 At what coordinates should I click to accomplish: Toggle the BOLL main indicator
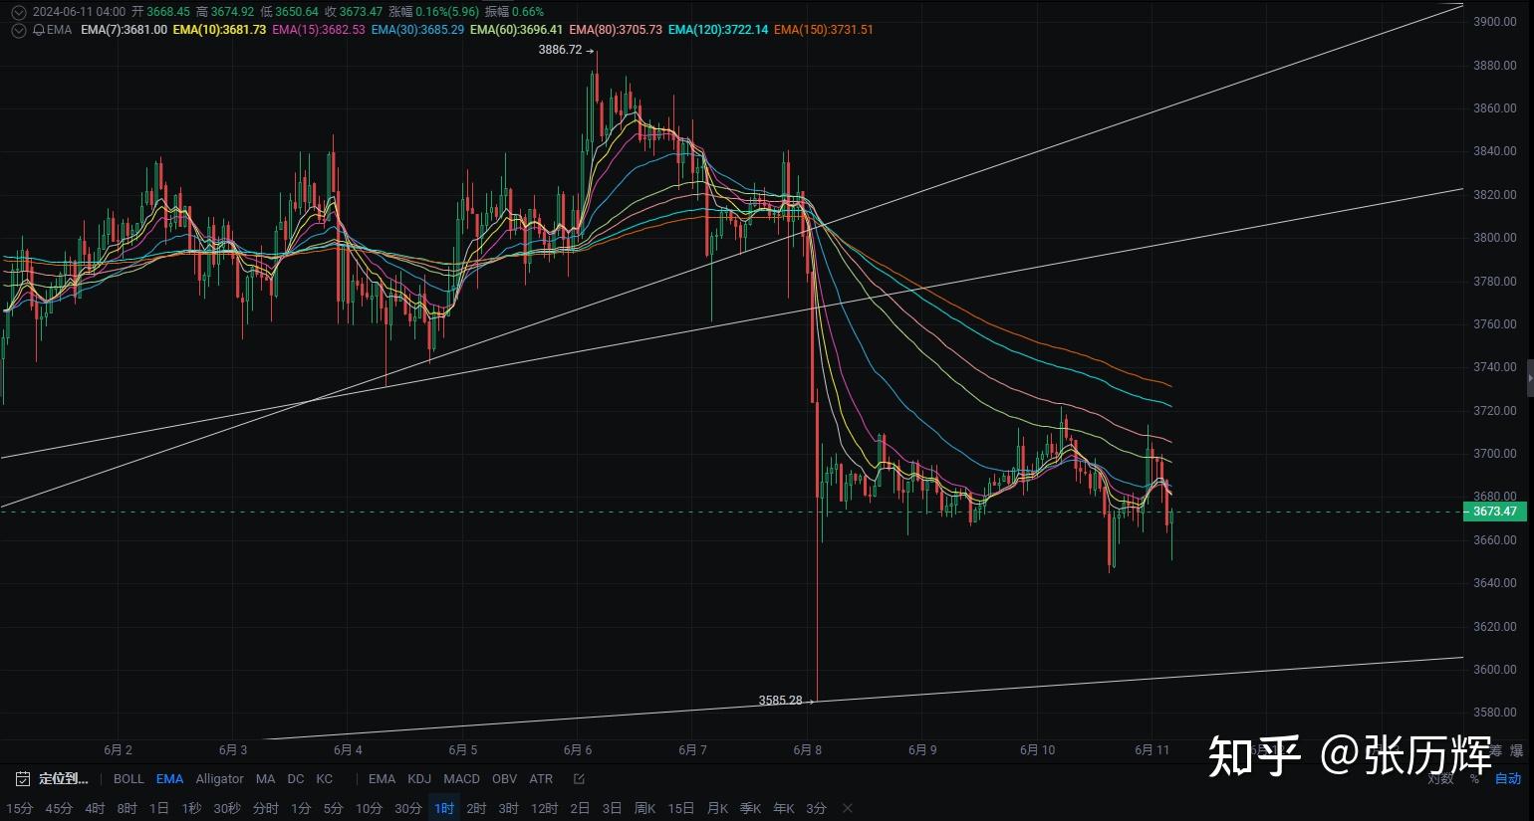click(x=128, y=779)
